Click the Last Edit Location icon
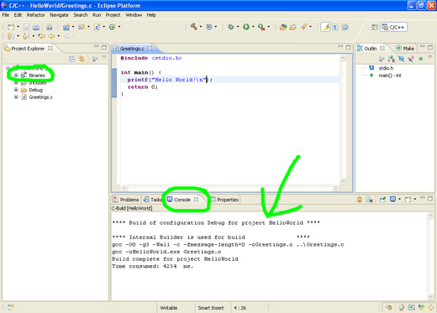This screenshot has height=313, width=437. [x=41, y=36]
